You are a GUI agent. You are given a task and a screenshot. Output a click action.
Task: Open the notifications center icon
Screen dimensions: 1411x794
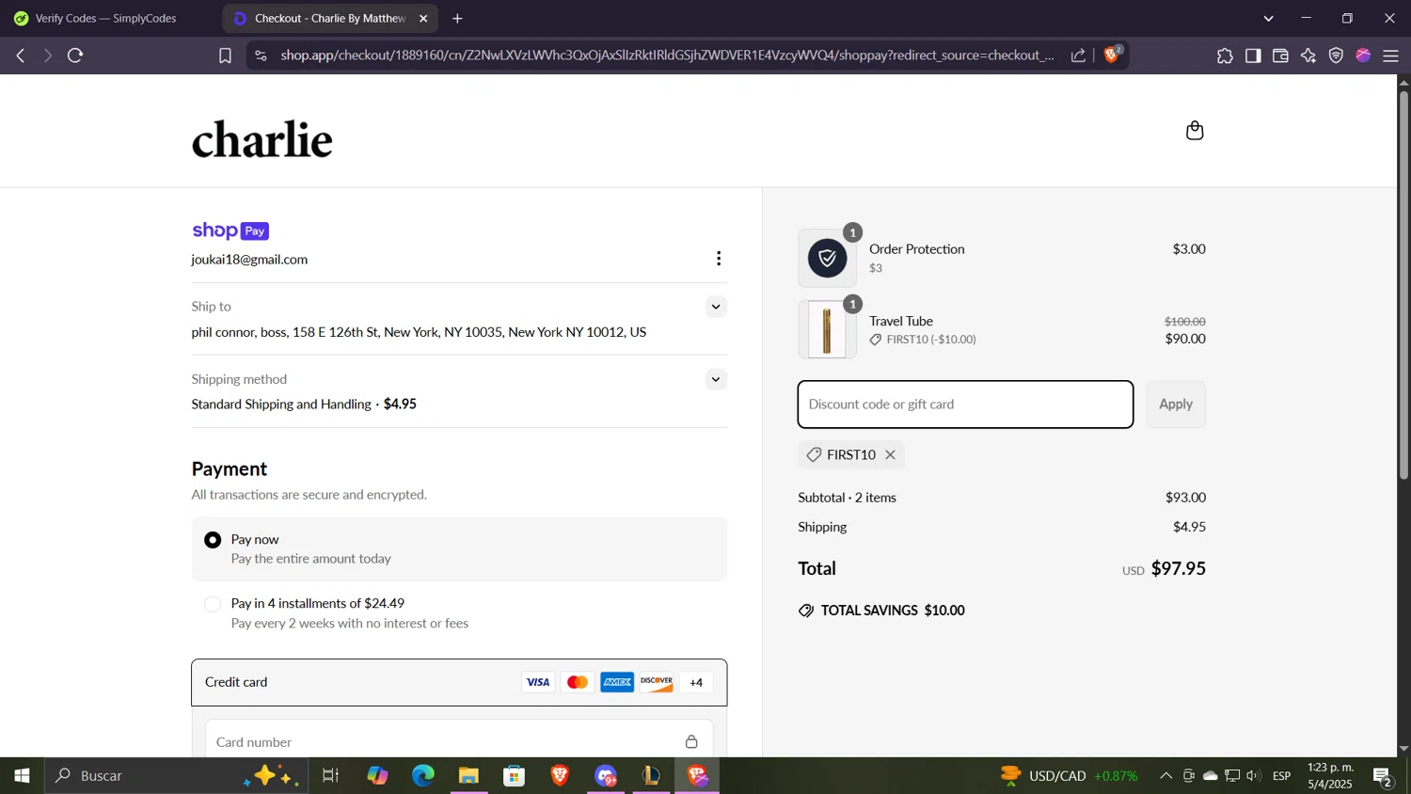[x=1383, y=776]
